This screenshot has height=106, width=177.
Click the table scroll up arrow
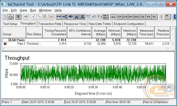tap(173, 29)
